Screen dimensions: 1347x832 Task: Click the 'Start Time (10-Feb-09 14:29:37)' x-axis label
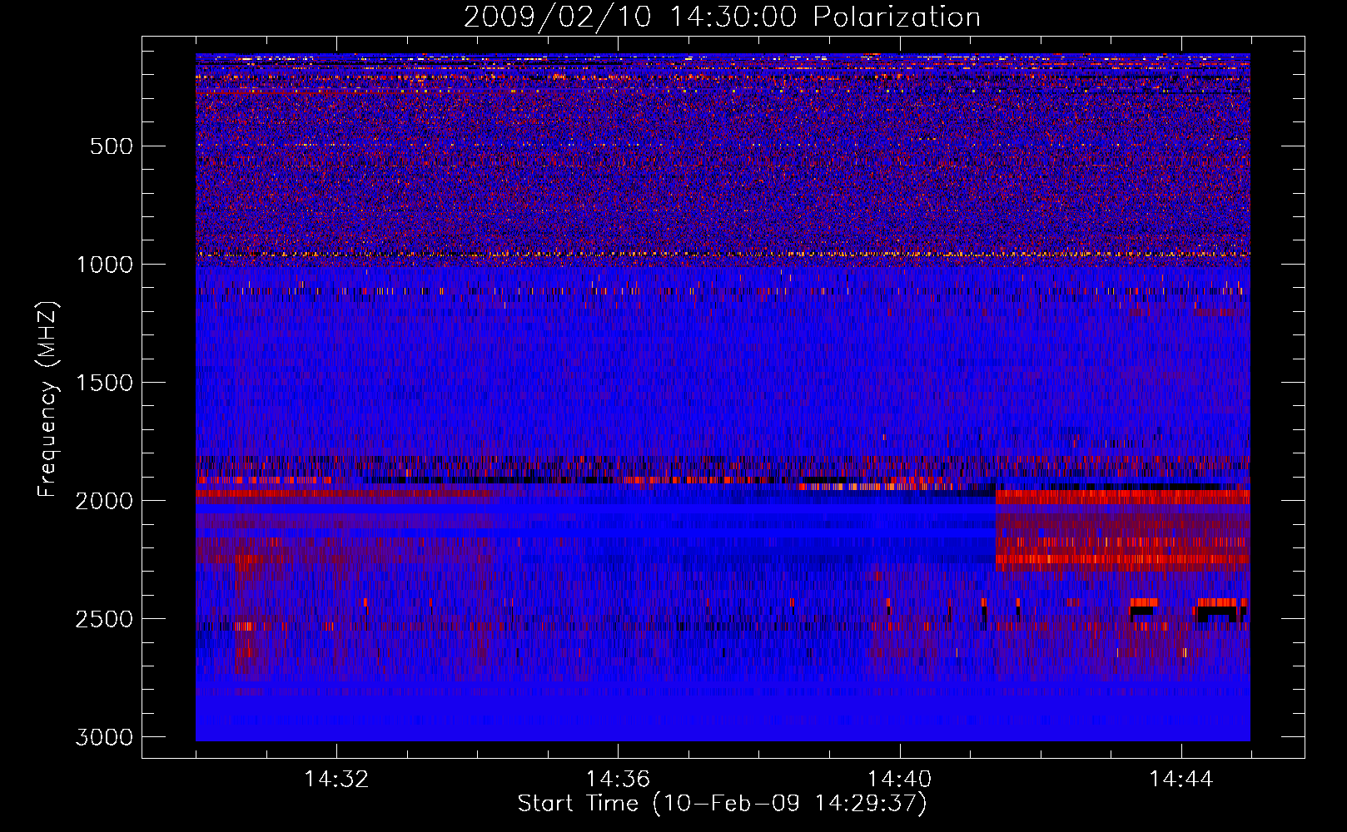[x=722, y=804]
